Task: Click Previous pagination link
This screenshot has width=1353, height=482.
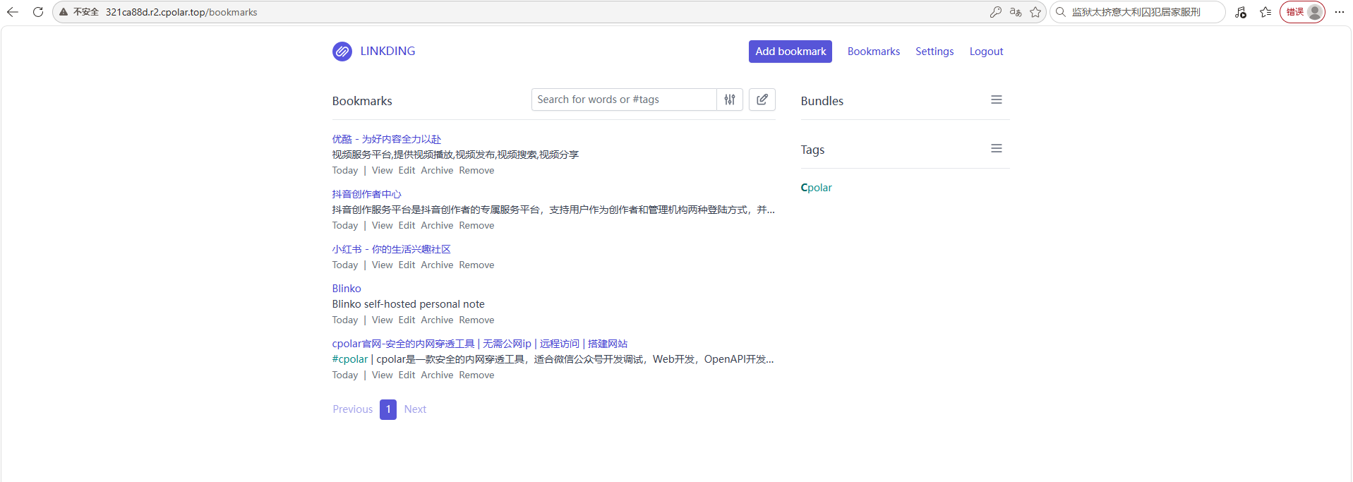Action: point(353,409)
